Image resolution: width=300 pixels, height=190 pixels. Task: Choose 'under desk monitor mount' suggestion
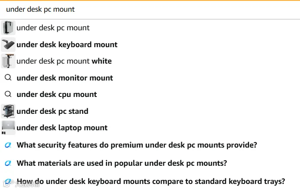pos(65,78)
